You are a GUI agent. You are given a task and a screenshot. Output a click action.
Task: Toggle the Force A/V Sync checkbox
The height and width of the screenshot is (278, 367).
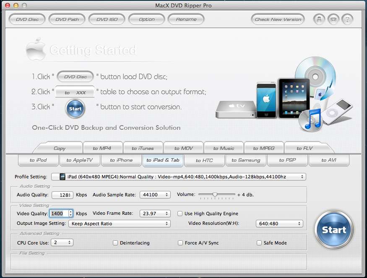coord(180,243)
